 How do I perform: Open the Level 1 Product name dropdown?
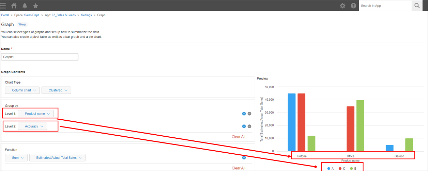click(36, 114)
